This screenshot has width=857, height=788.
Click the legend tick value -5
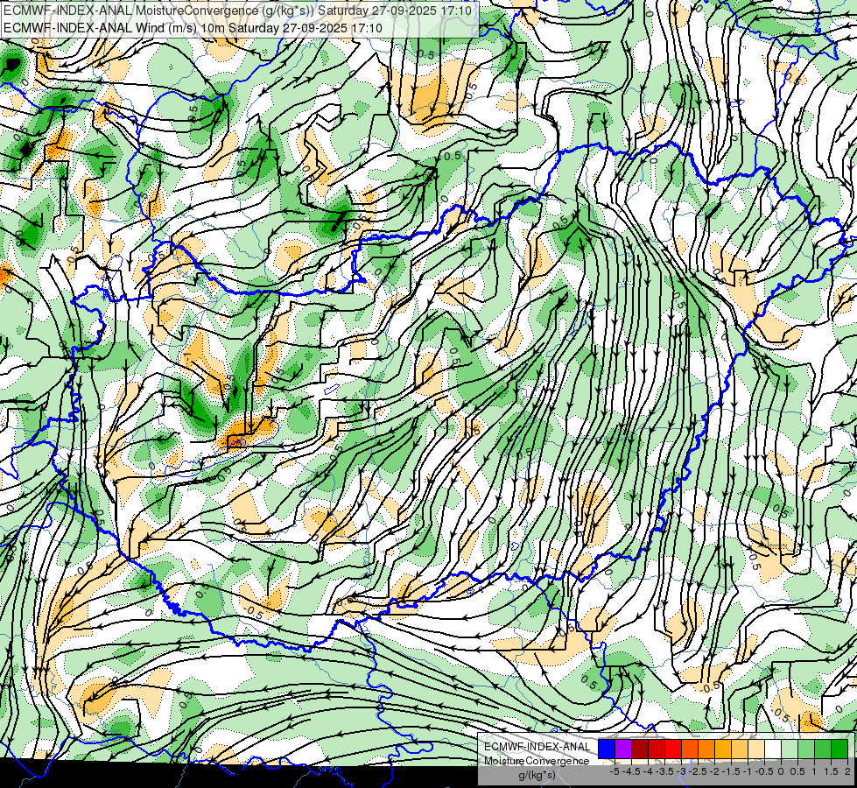pyautogui.click(x=615, y=771)
